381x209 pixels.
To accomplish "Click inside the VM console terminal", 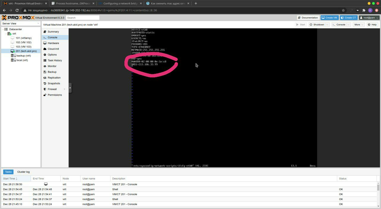I will pos(224,98).
